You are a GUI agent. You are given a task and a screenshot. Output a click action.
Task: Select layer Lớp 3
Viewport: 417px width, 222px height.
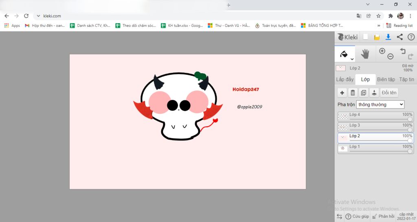(376, 127)
